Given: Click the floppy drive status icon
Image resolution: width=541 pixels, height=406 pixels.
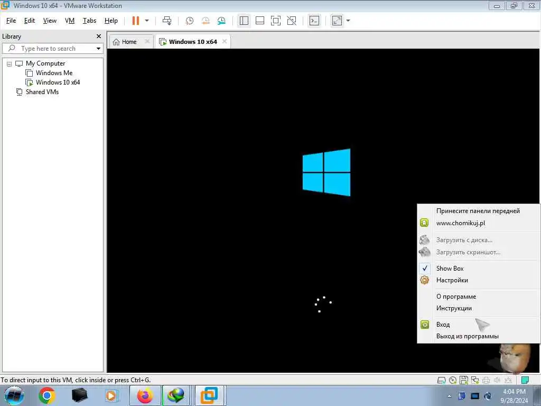Looking at the screenshot, I should (464, 381).
